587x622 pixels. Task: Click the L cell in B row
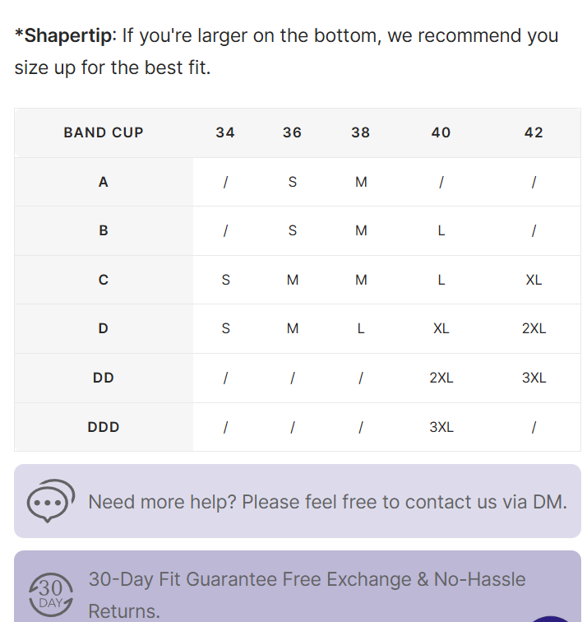[441, 230]
